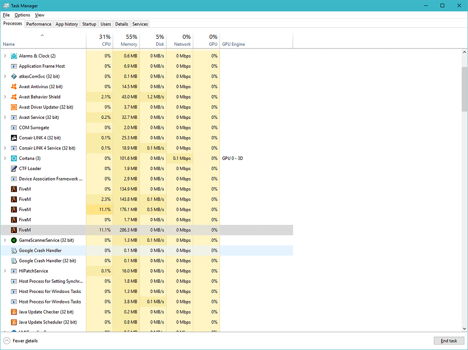Click the Google Crash Handler icon
This screenshot has width=468, height=350.
[x=14, y=250]
